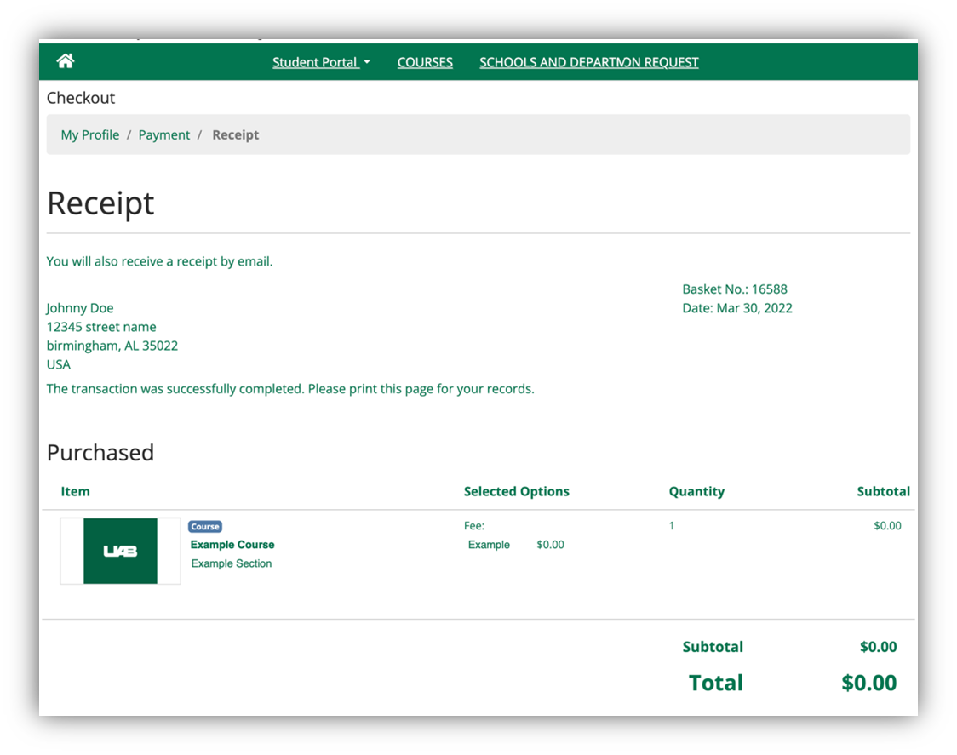Click the blue Course badge
The image size is (957, 755).
click(x=205, y=527)
